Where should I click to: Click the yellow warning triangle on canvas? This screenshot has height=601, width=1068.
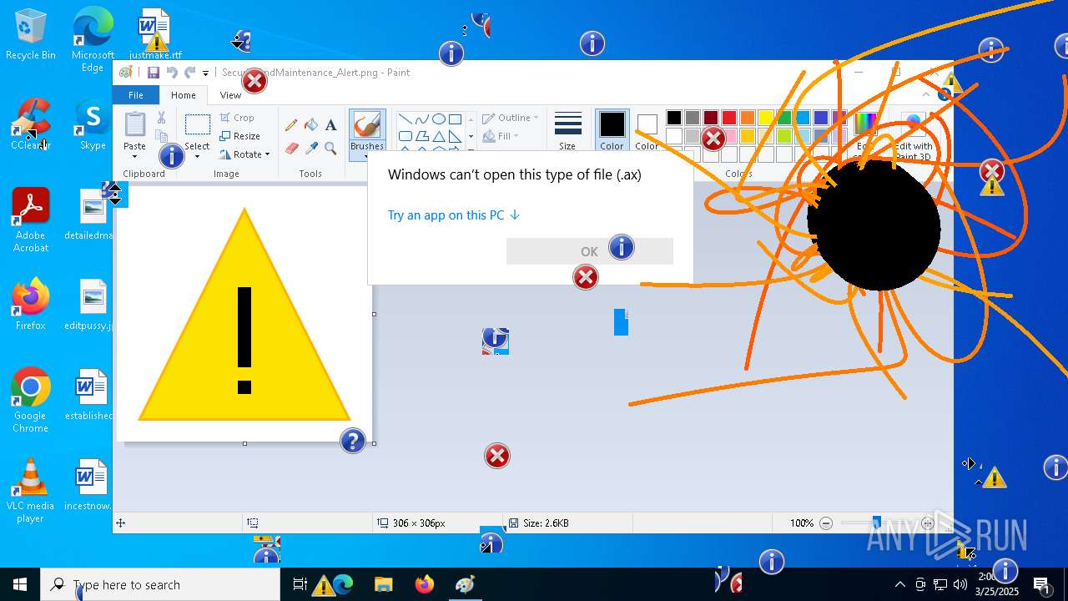click(x=244, y=316)
